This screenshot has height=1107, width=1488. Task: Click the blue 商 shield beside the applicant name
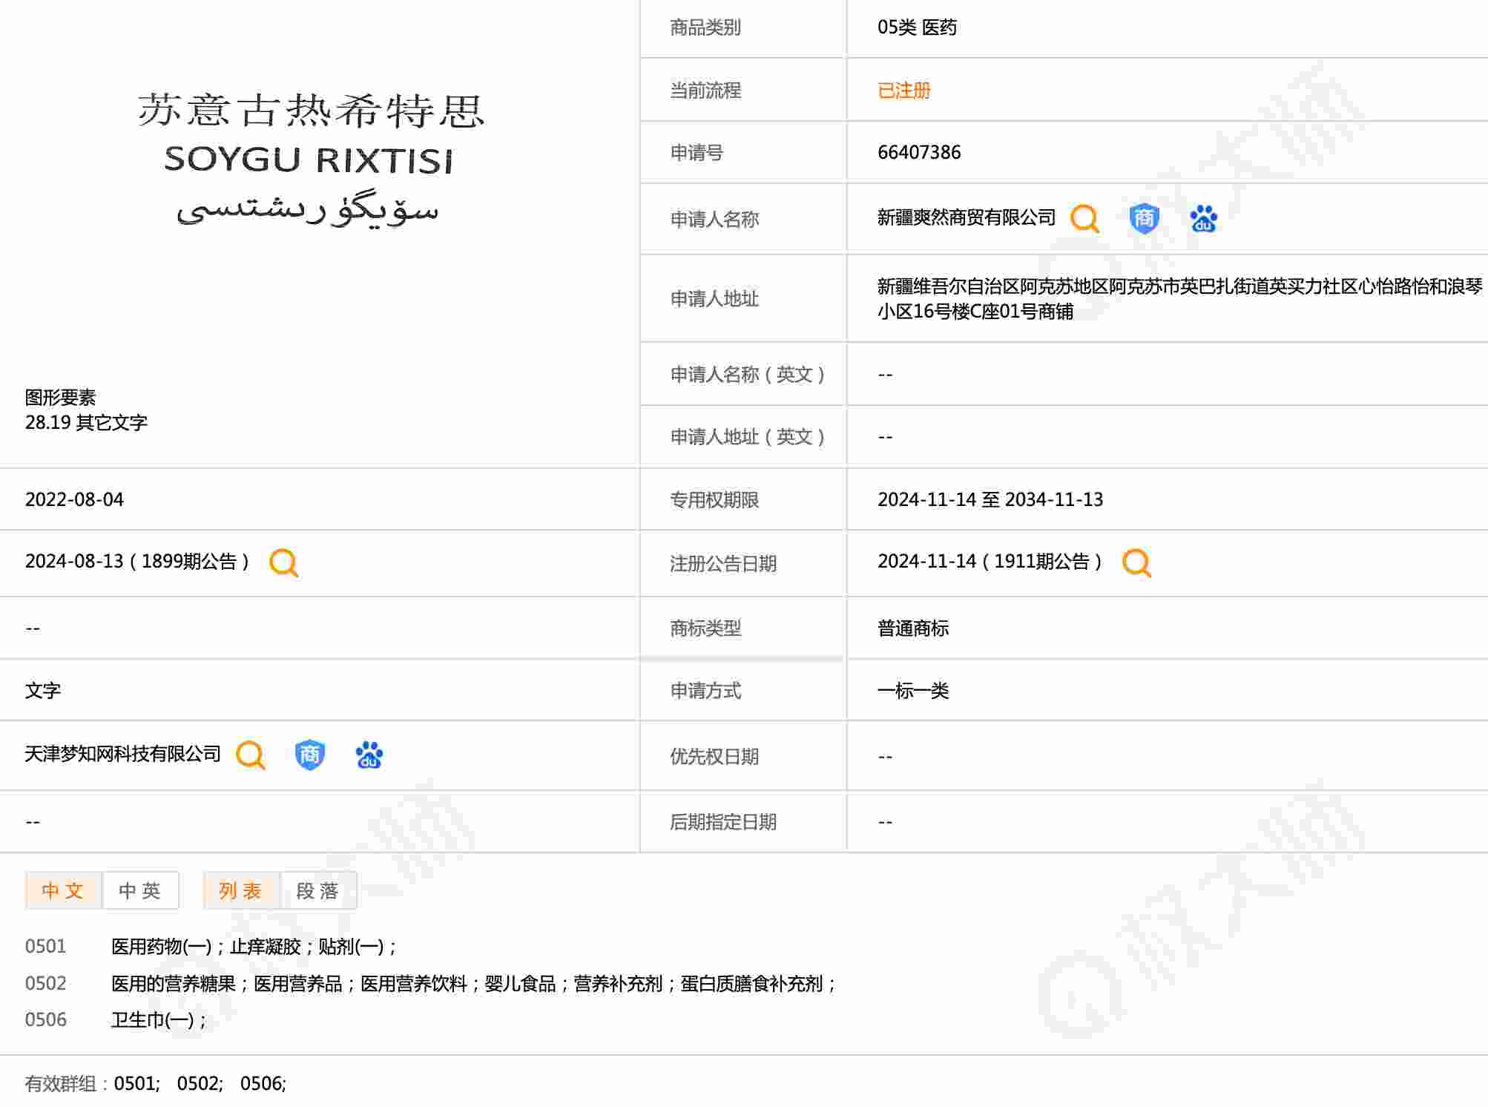pos(1144,219)
